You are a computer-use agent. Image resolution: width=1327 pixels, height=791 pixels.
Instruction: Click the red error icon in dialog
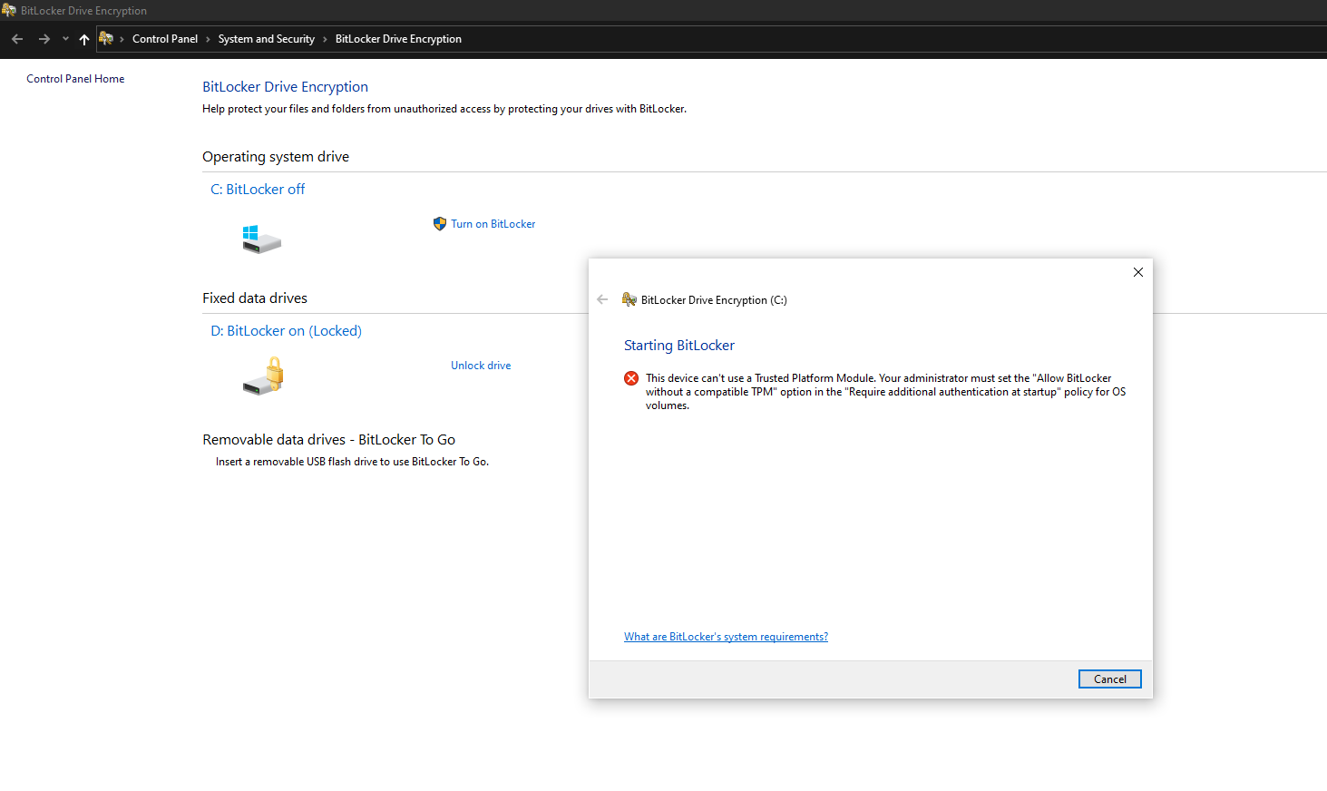(631, 378)
